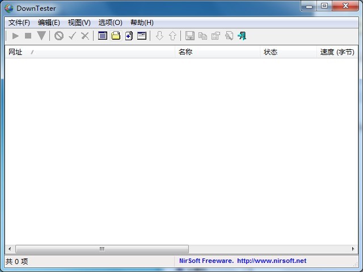Image resolution: width=363 pixels, height=272 pixels.
Task: Click the downward triangle toolbar icon
Action: 41,36
